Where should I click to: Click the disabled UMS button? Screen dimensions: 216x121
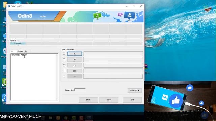(75, 76)
